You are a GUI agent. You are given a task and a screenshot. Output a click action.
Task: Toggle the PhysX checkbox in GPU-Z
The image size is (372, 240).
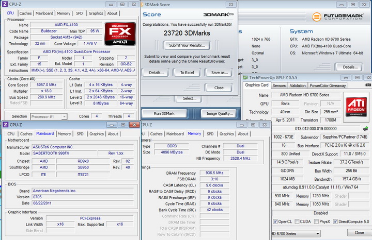click(316, 221)
